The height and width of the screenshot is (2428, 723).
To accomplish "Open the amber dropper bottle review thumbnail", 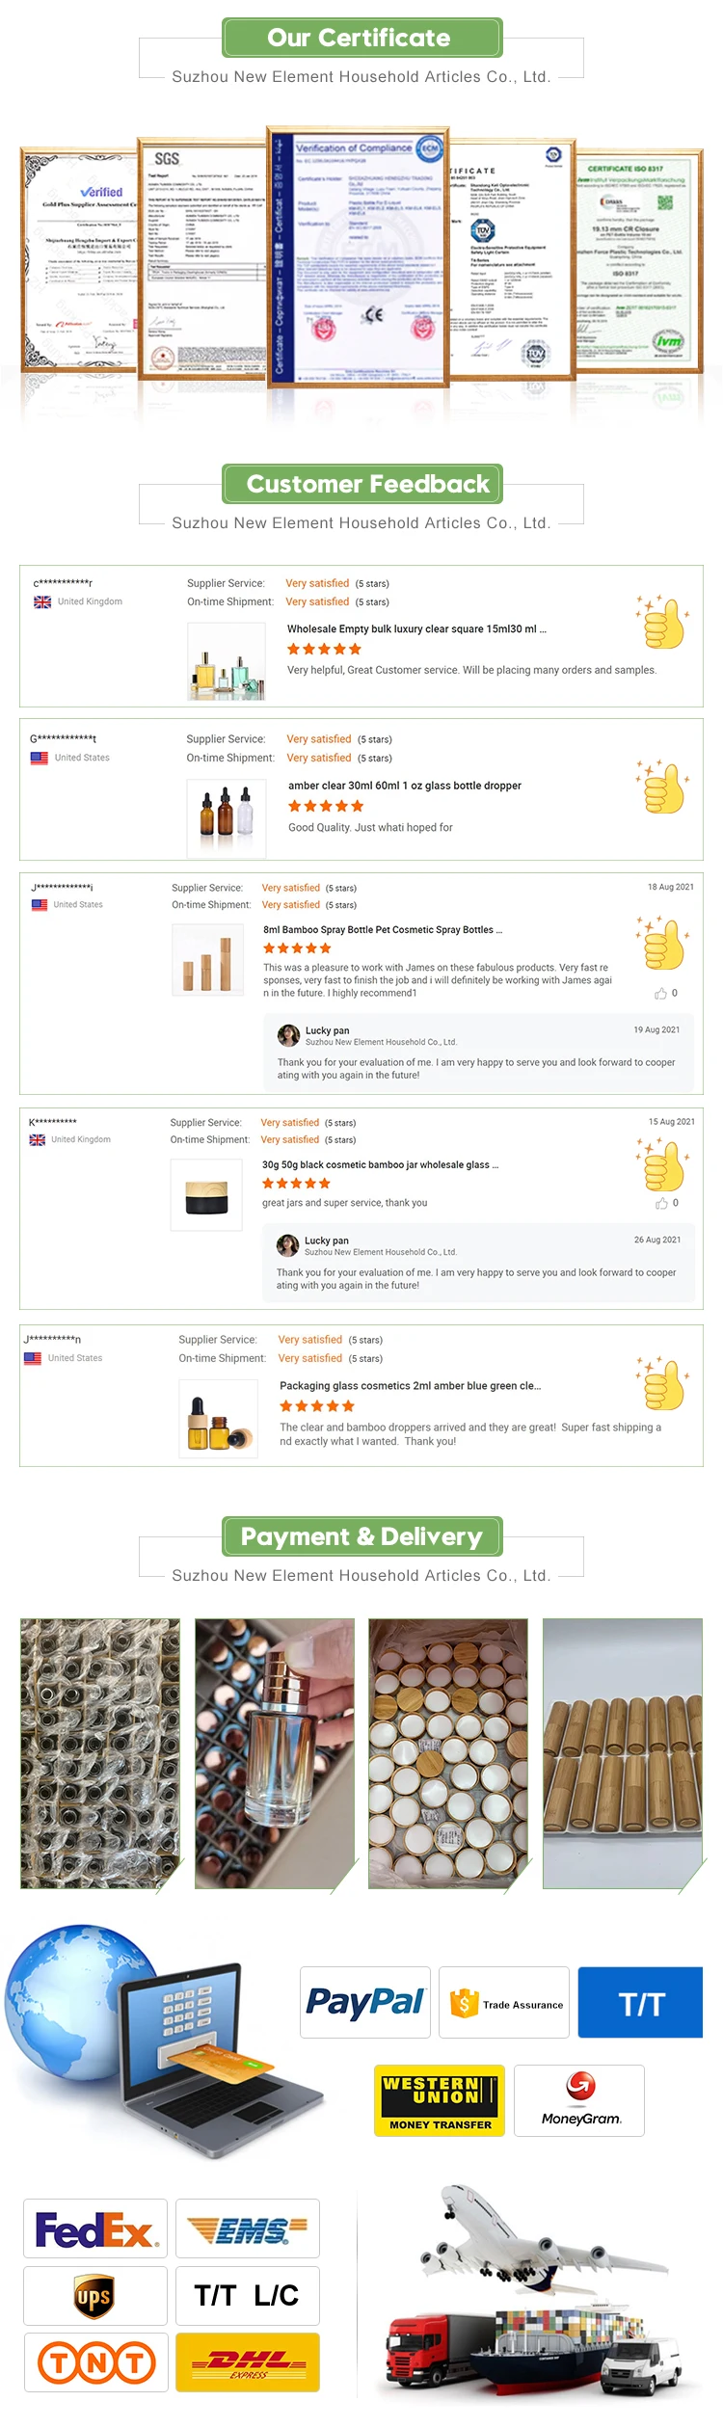I will click(x=227, y=817).
